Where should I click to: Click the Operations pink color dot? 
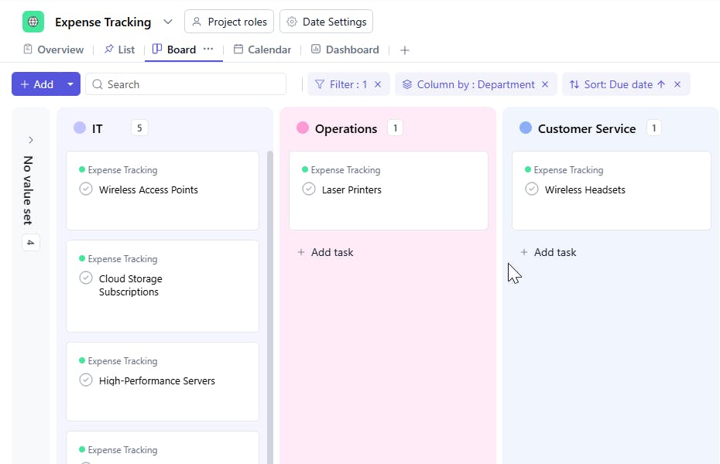[303, 128]
